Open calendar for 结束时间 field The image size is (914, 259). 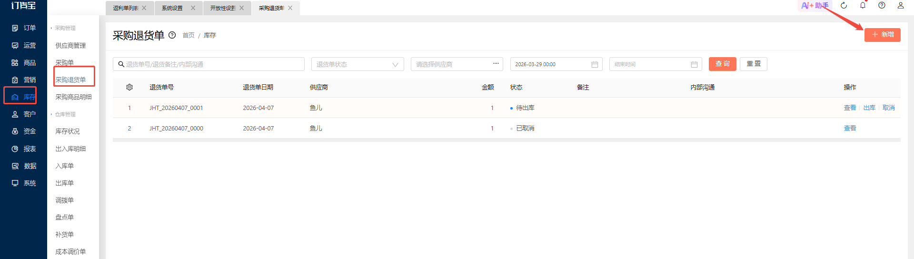coord(694,64)
